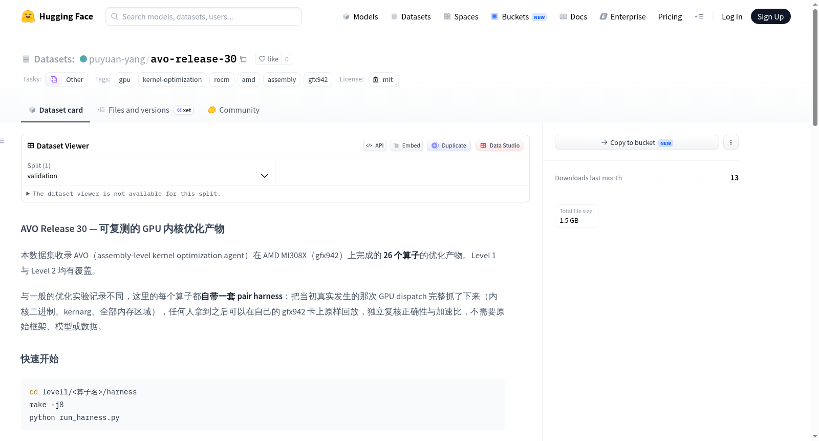Open the Split validation dropdown

tap(148, 171)
